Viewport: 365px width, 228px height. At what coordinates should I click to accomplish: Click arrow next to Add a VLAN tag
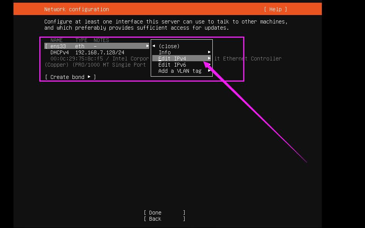point(209,71)
